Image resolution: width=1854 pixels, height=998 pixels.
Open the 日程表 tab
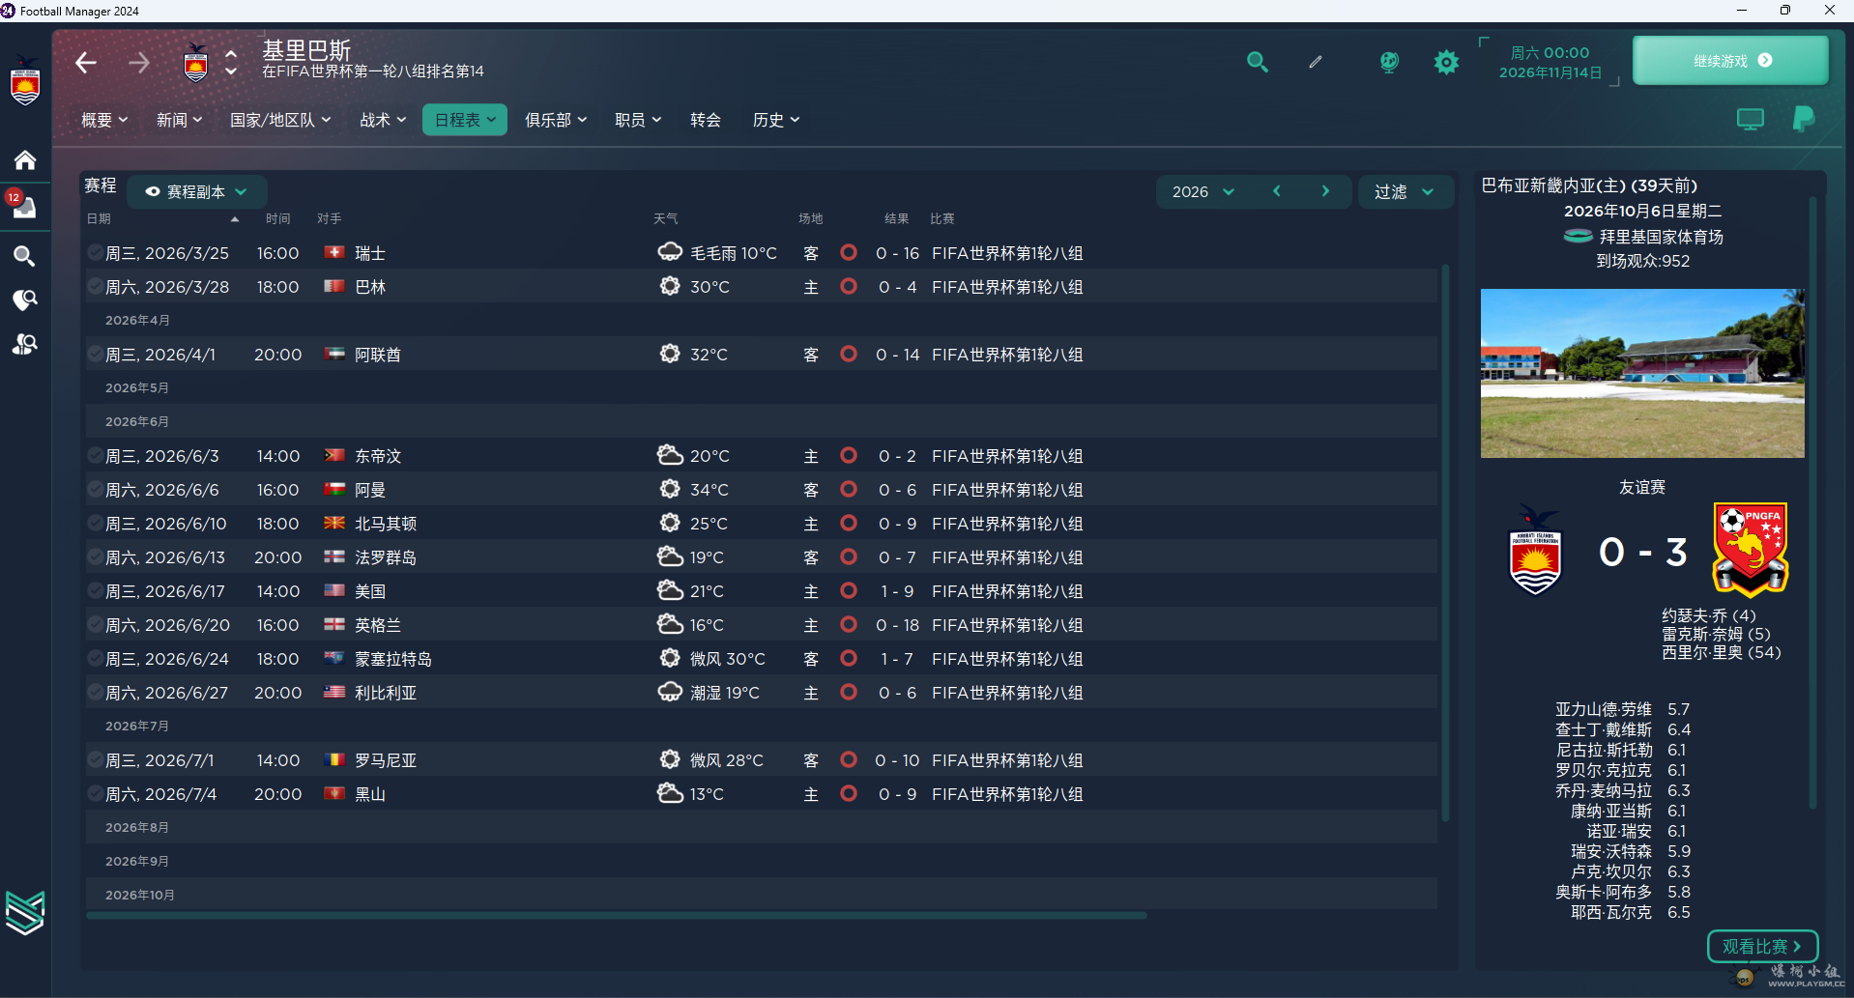465,120
